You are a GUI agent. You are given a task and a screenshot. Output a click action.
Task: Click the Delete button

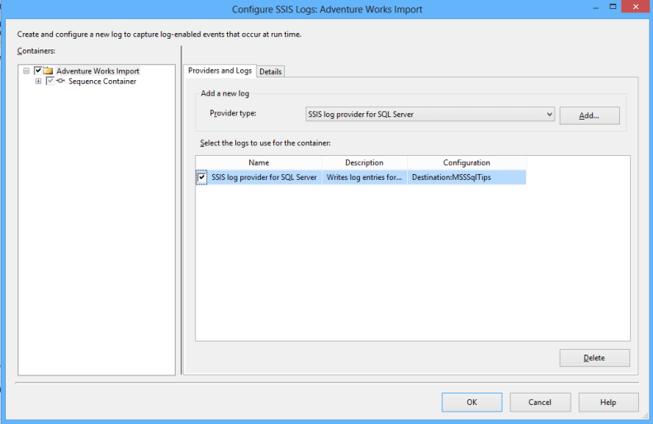coord(594,358)
